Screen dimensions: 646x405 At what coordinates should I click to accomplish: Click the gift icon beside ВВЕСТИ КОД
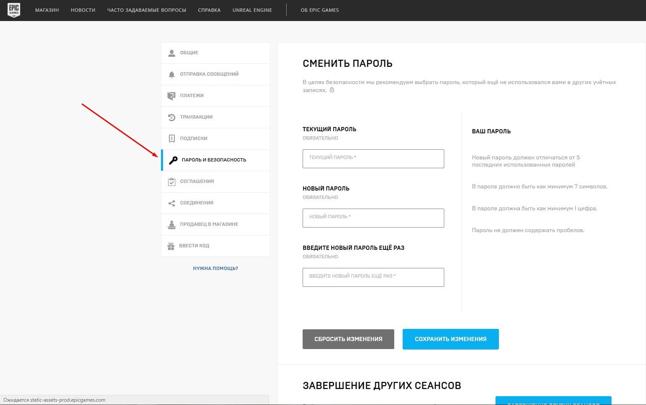pyautogui.click(x=171, y=246)
